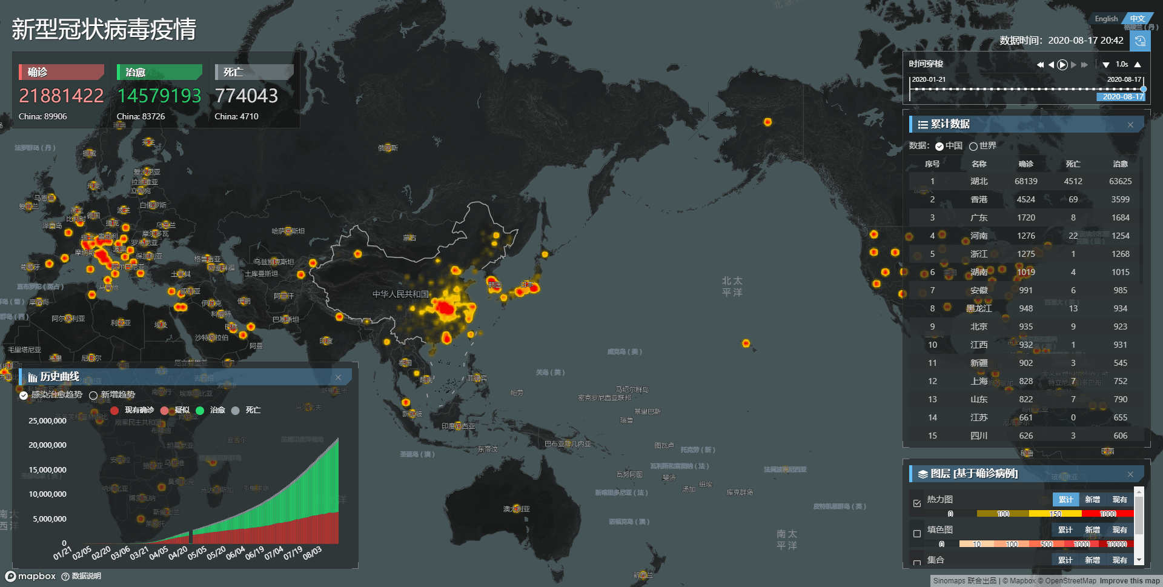
Task: Click the layers stack icon in 图层 header
Action: coord(923,474)
